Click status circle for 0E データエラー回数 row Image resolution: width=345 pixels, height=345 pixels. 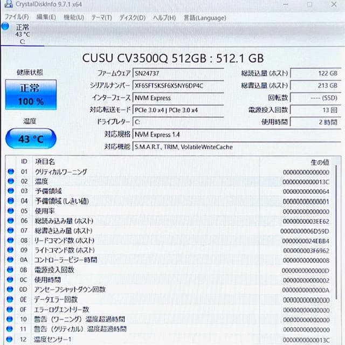click(10, 299)
